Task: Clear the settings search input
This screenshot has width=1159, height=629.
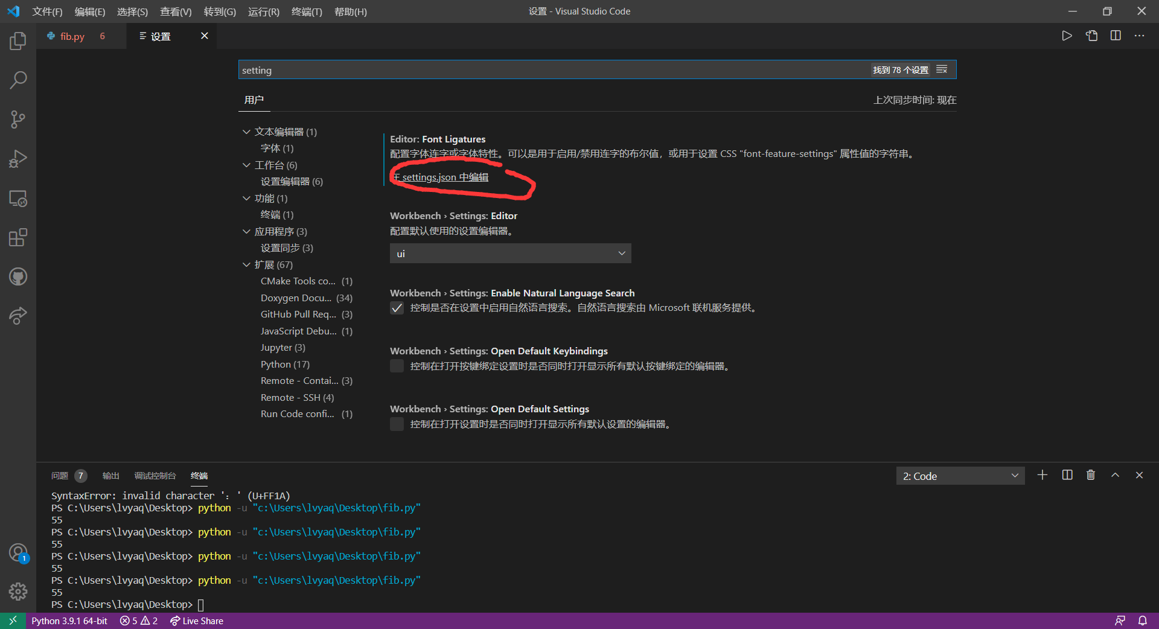Action: (x=942, y=70)
